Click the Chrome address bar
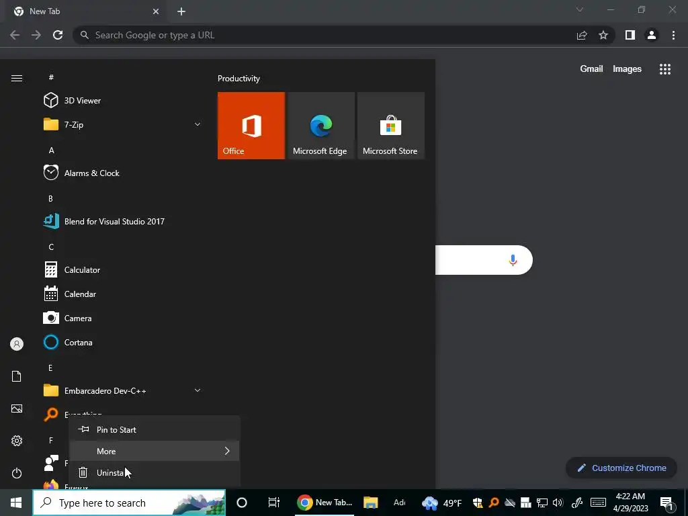Image resolution: width=688 pixels, height=516 pixels. point(325,35)
